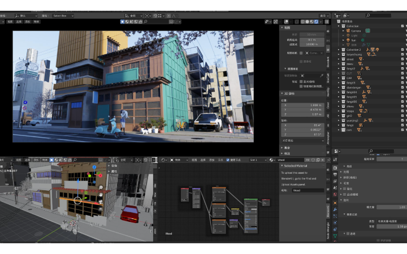Toggle the Collection exclude checkbox
The width and height of the screenshot is (407, 254).
coord(402,26)
